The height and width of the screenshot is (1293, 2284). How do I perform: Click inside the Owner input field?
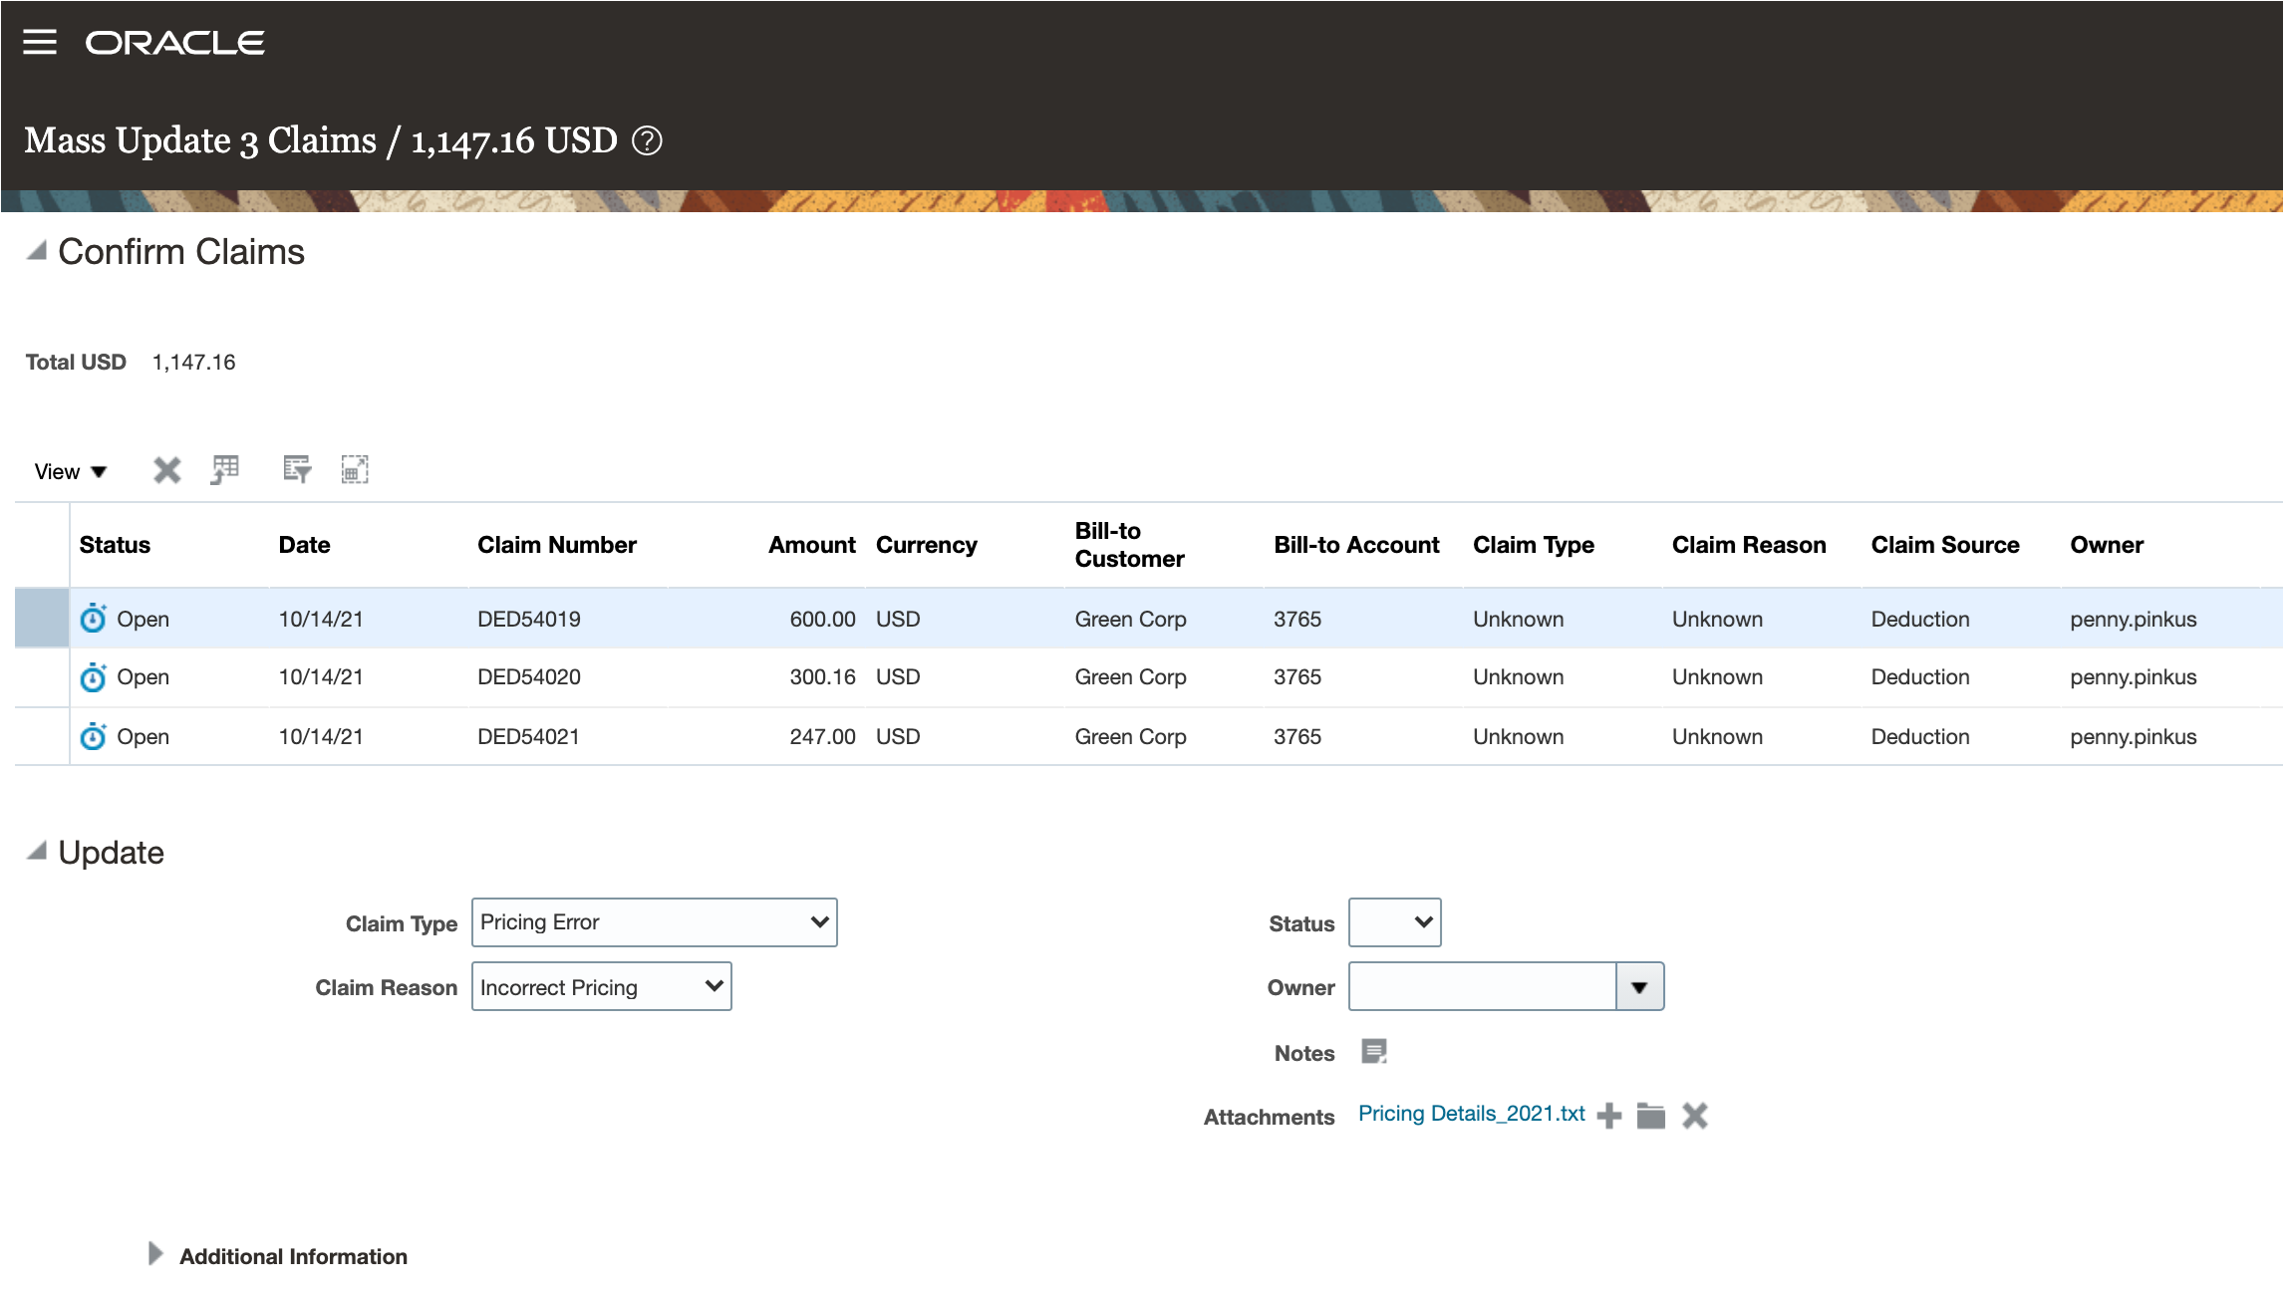[x=1481, y=987]
